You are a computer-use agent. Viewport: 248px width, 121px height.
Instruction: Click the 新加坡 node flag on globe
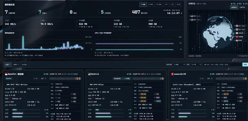(237, 40)
